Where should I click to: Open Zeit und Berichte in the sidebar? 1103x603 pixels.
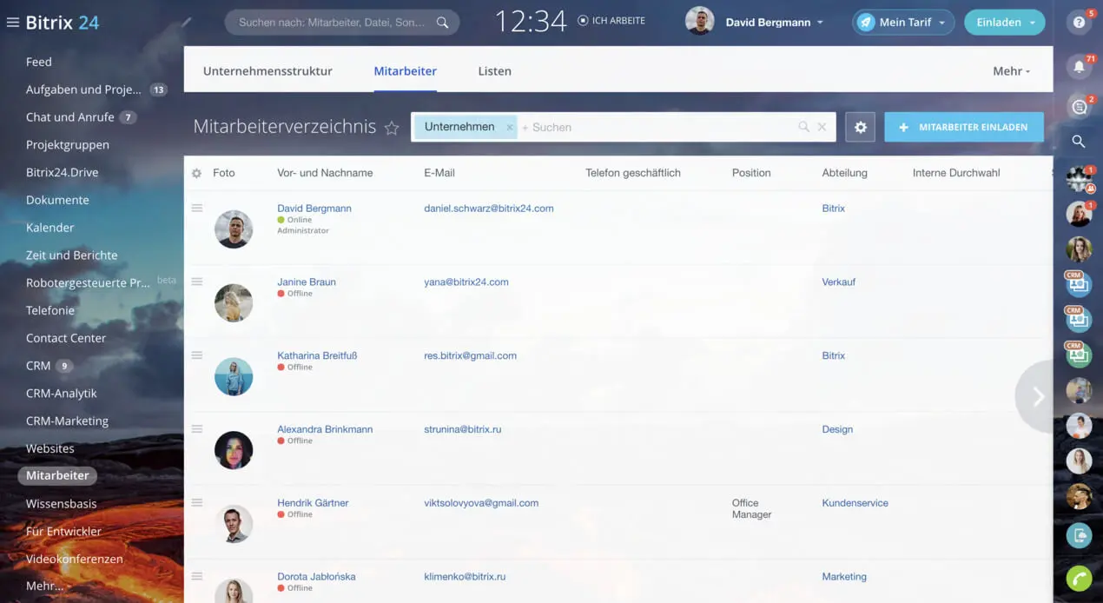click(x=71, y=255)
